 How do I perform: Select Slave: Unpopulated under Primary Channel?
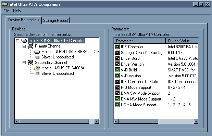pos(58,57)
